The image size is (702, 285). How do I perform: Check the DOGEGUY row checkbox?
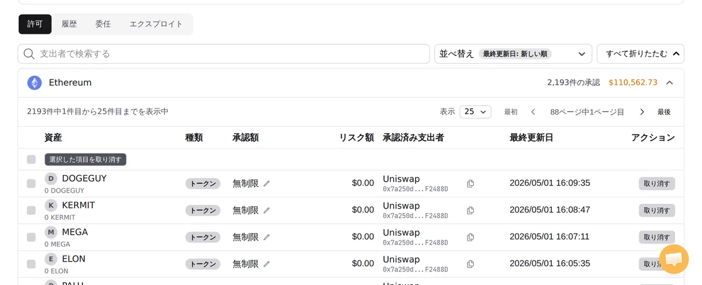click(x=31, y=183)
